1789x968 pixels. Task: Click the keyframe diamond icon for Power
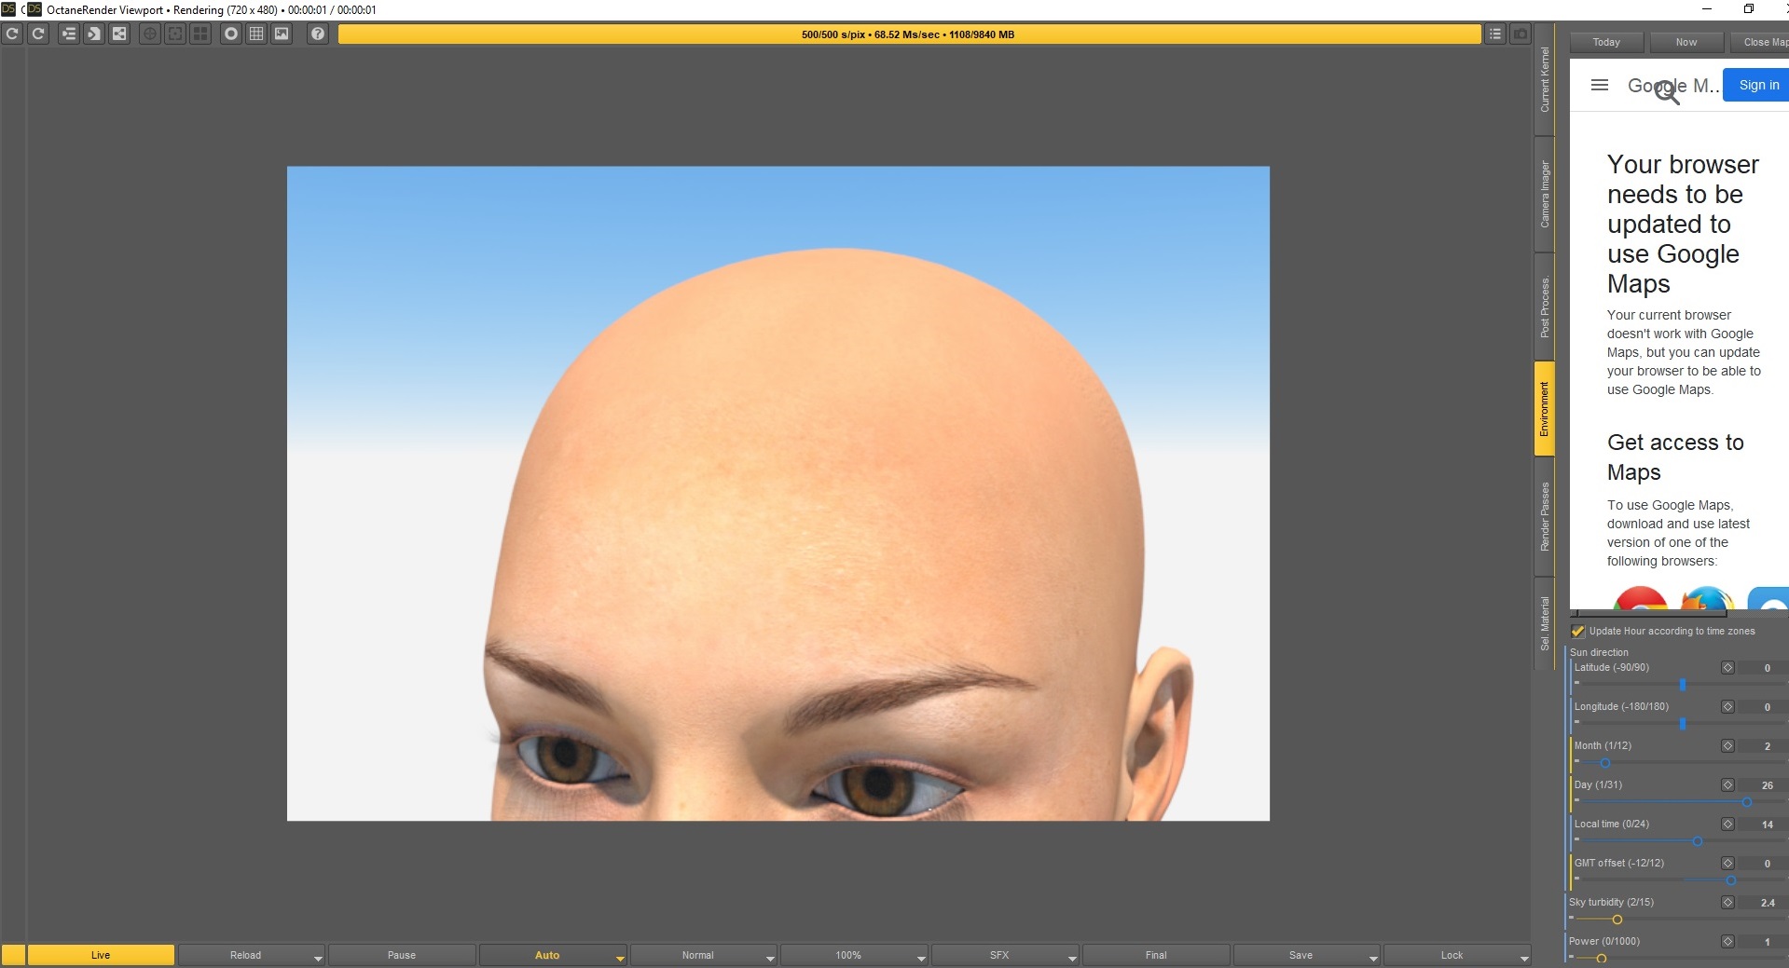pyautogui.click(x=1727, y=942)
